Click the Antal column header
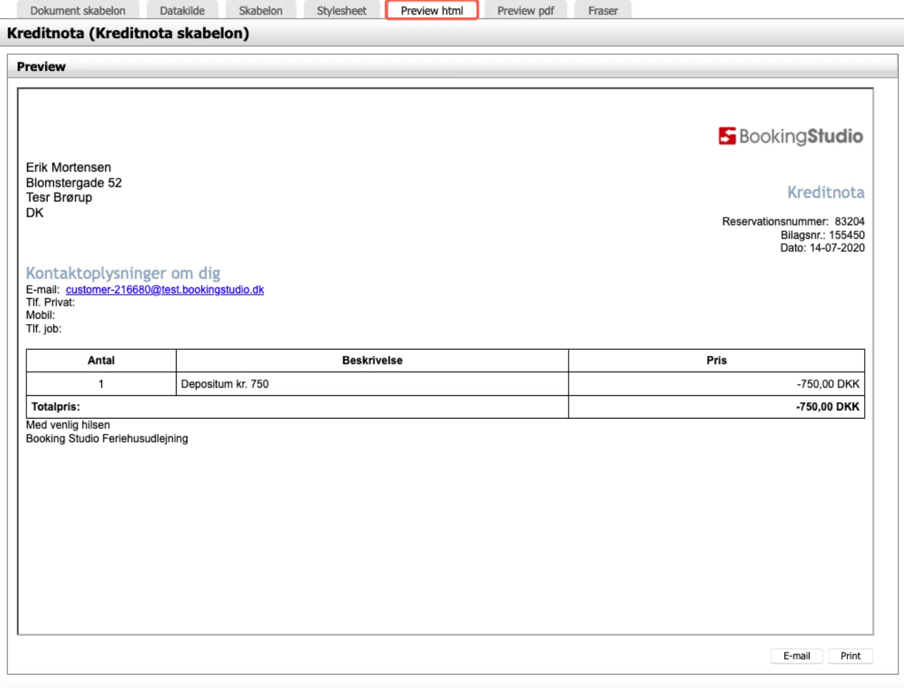The height and width of the screenshot is (688, 904). click(x=101, y=360)
